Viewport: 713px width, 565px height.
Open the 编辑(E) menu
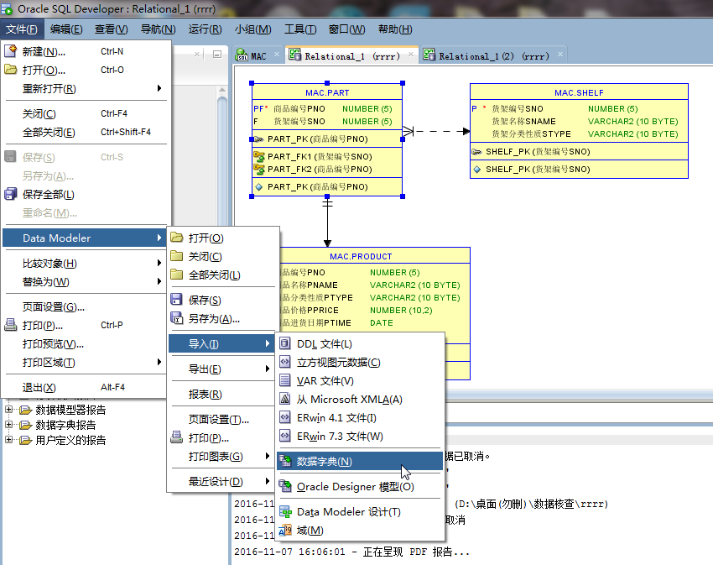click(x=66, y=29)
